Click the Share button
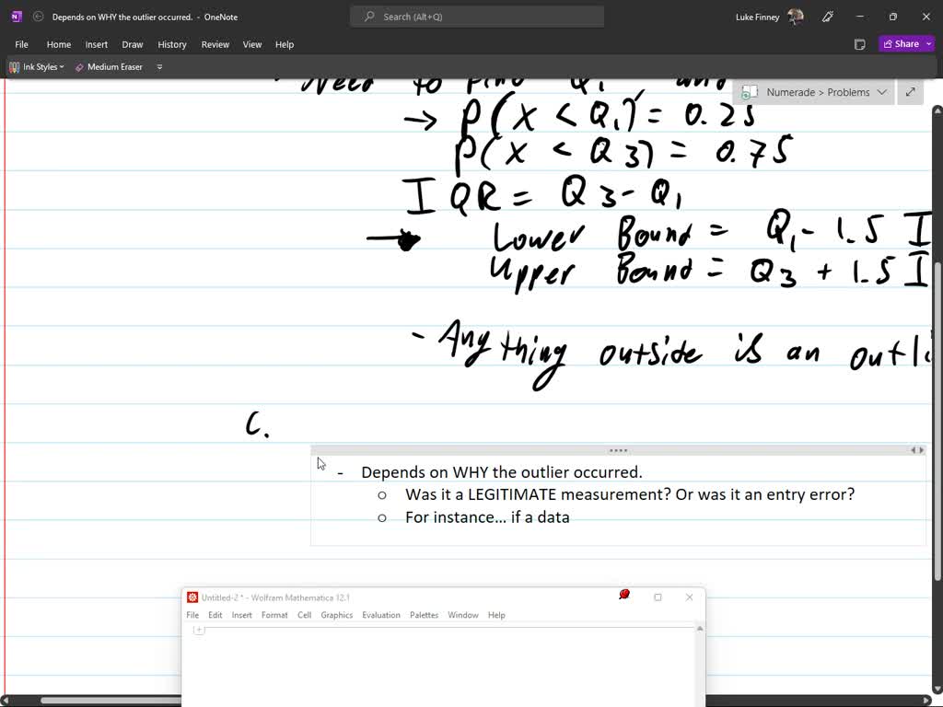 click(x=903, y=43)
